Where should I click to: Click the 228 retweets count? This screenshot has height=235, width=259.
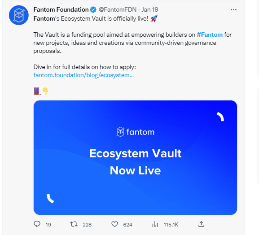coord(87,225)
